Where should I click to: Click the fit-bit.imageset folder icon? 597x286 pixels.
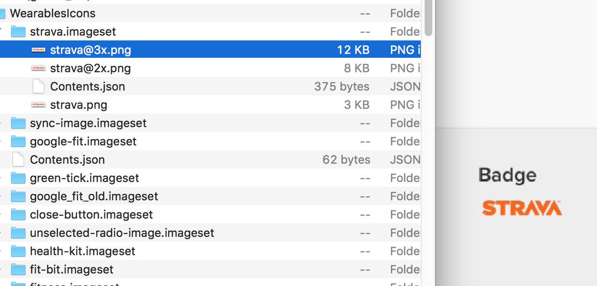tap(18, 270)
